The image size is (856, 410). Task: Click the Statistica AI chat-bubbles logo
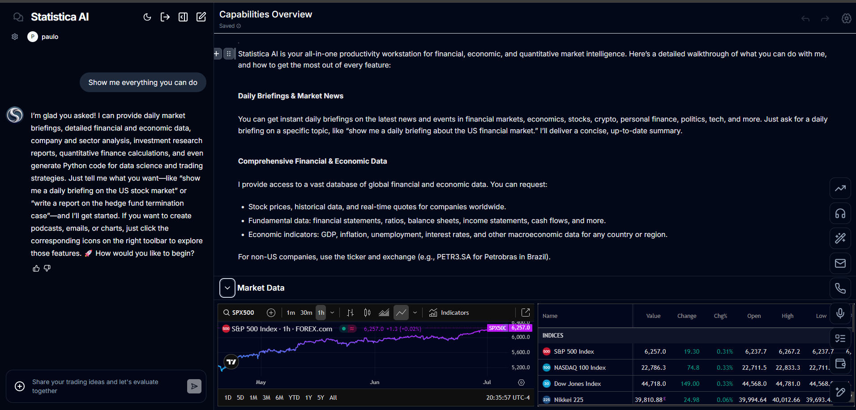pyautogui.click(x=18, y=17)
